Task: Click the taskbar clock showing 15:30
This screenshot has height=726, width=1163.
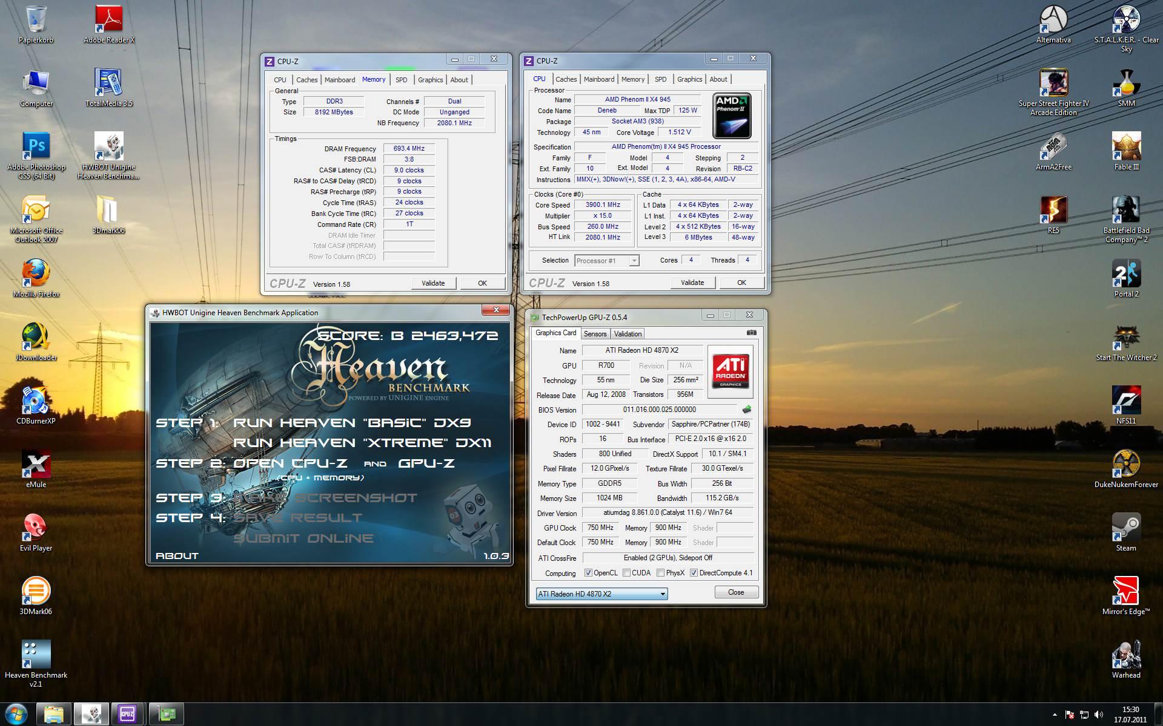Action: click(x=1130, y=715)
